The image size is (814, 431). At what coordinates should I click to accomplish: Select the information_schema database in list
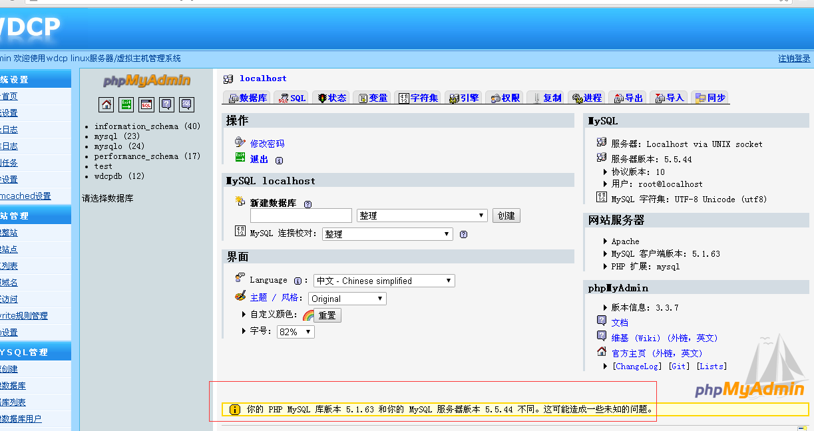[136, 126]
